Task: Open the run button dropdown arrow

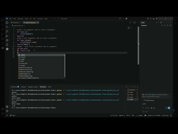Action: coord(132,23)
